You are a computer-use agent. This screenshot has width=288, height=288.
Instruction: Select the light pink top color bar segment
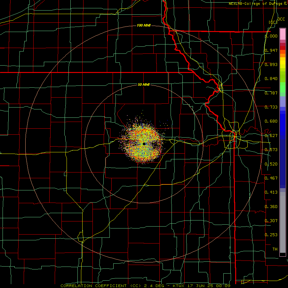click(x=283, y=34)
